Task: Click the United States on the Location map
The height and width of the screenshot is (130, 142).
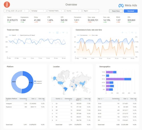Action: point(60,83)
